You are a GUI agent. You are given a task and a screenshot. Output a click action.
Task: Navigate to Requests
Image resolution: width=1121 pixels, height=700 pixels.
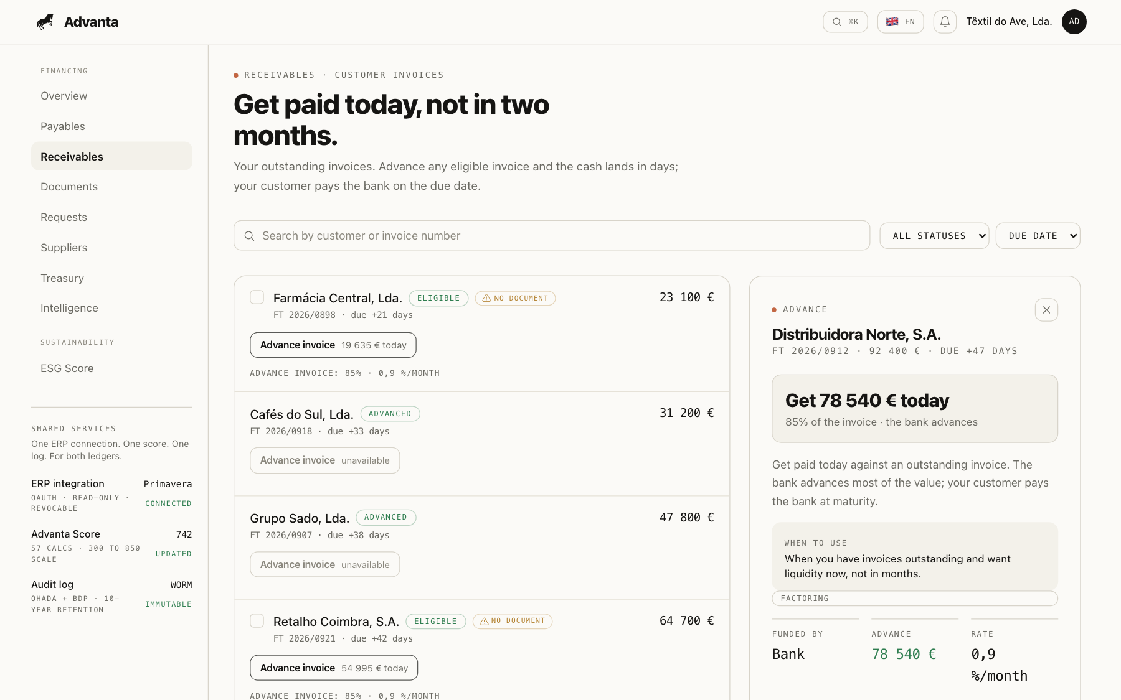111,217
